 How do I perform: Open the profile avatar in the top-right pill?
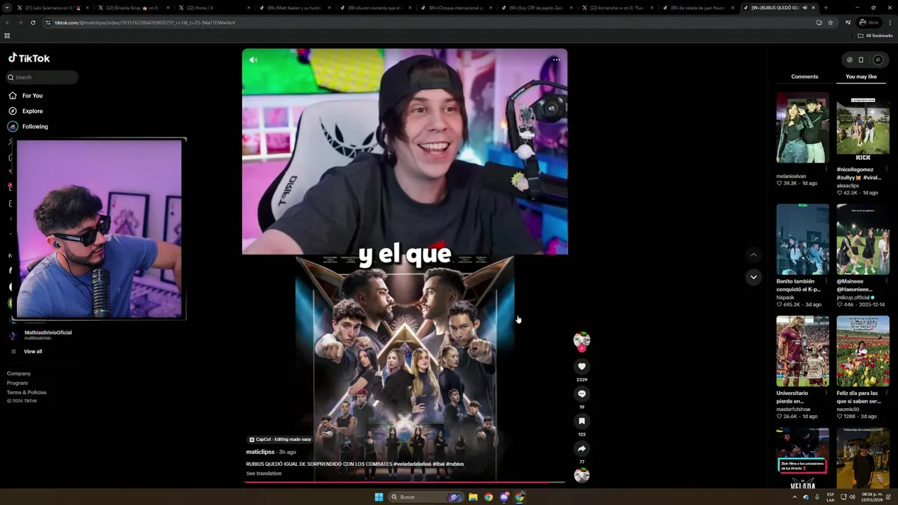point(878,60)
